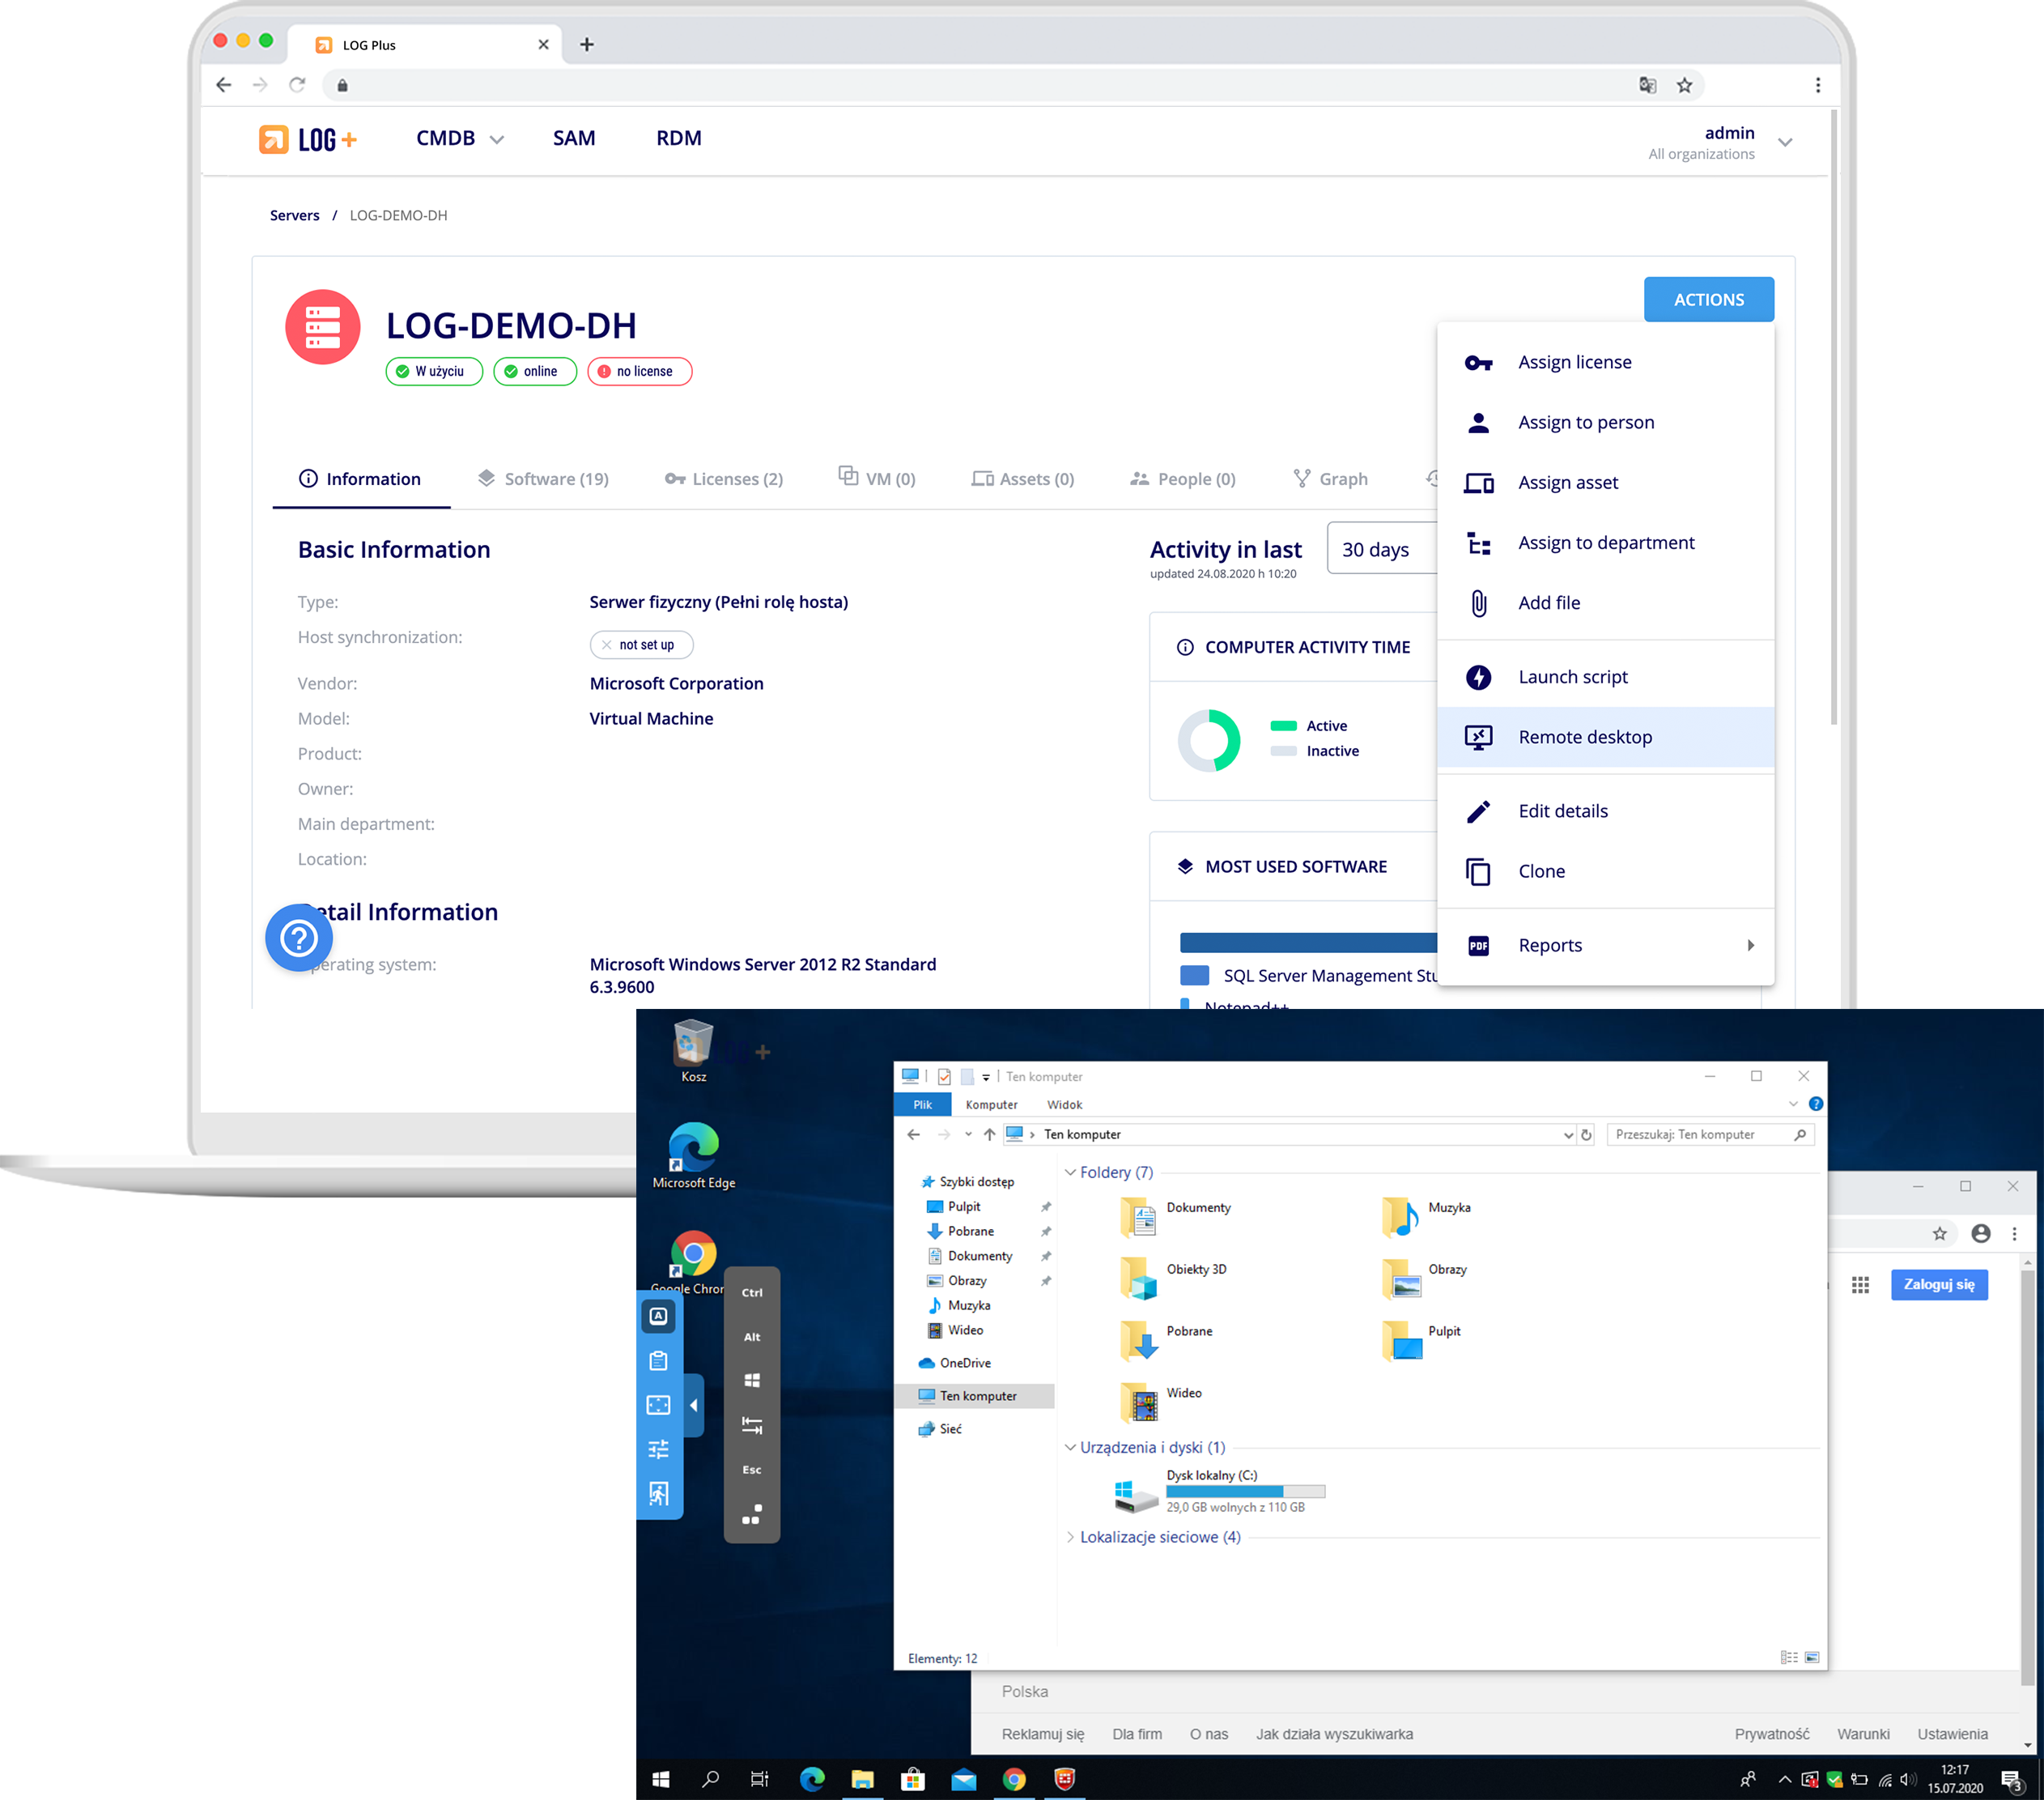
Task: Select Ten komputer in navigation pane
Action: (x=974, y=1396)
